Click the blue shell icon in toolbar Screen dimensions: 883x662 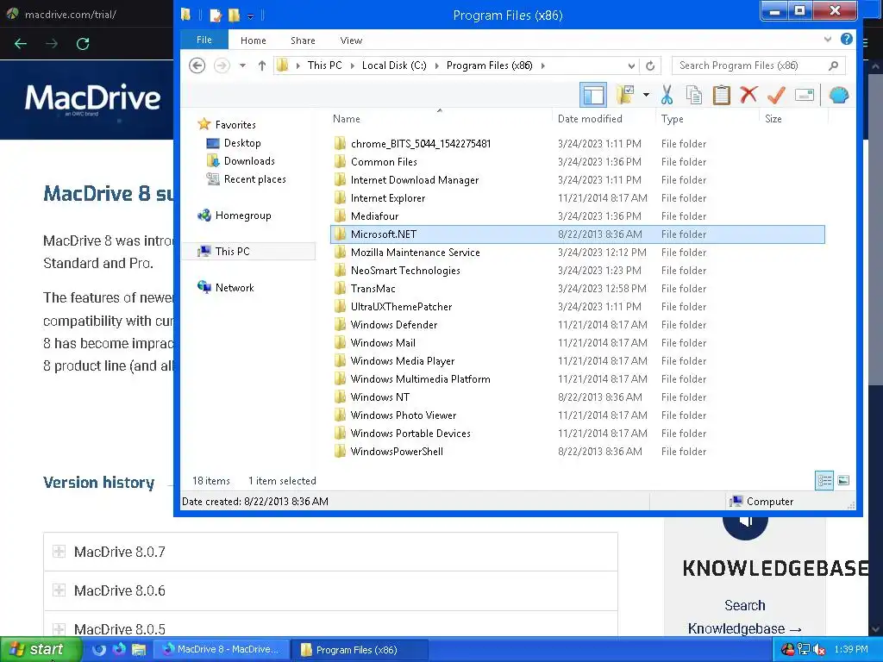point(838,95)
